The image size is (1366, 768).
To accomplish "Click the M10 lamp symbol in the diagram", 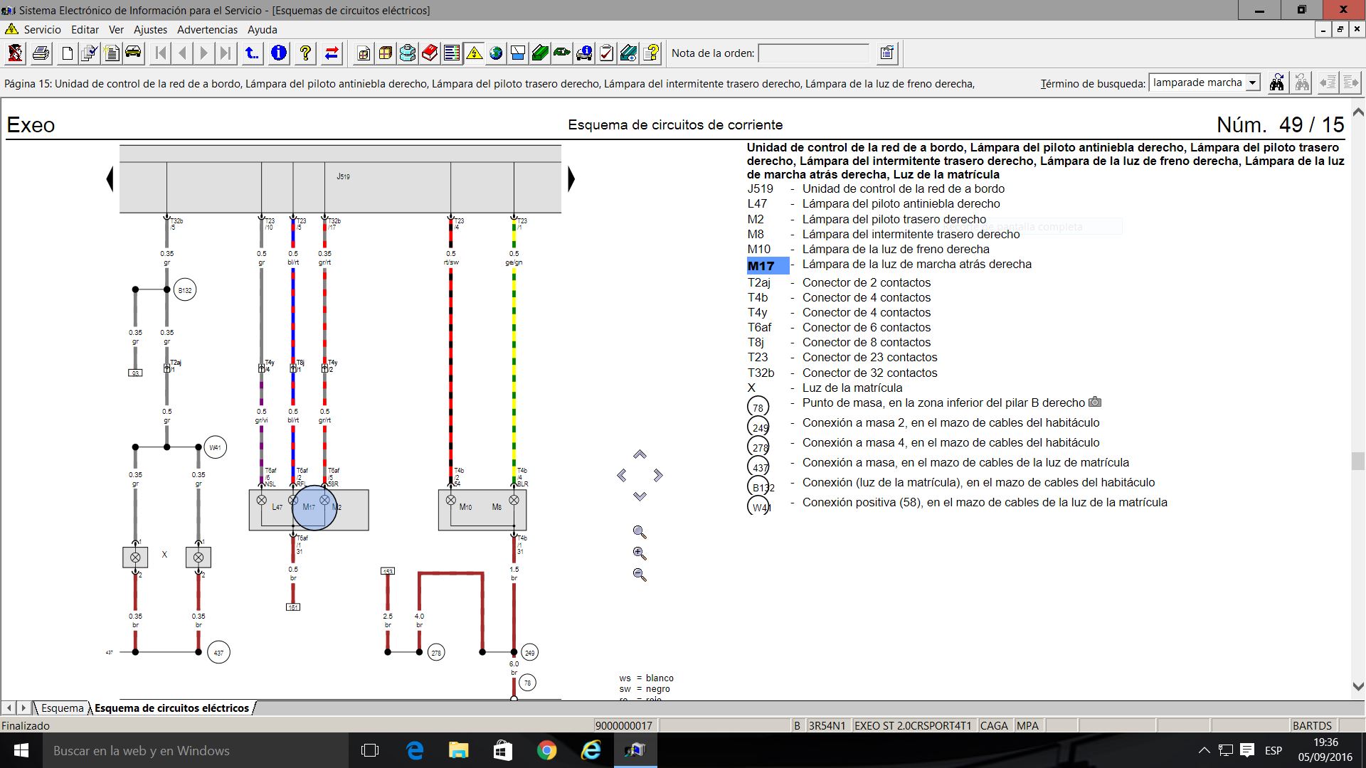I will 450,501.
